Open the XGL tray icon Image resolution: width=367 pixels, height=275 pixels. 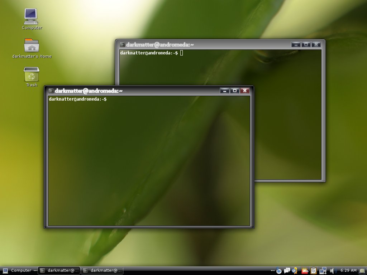tap(305, 271)
